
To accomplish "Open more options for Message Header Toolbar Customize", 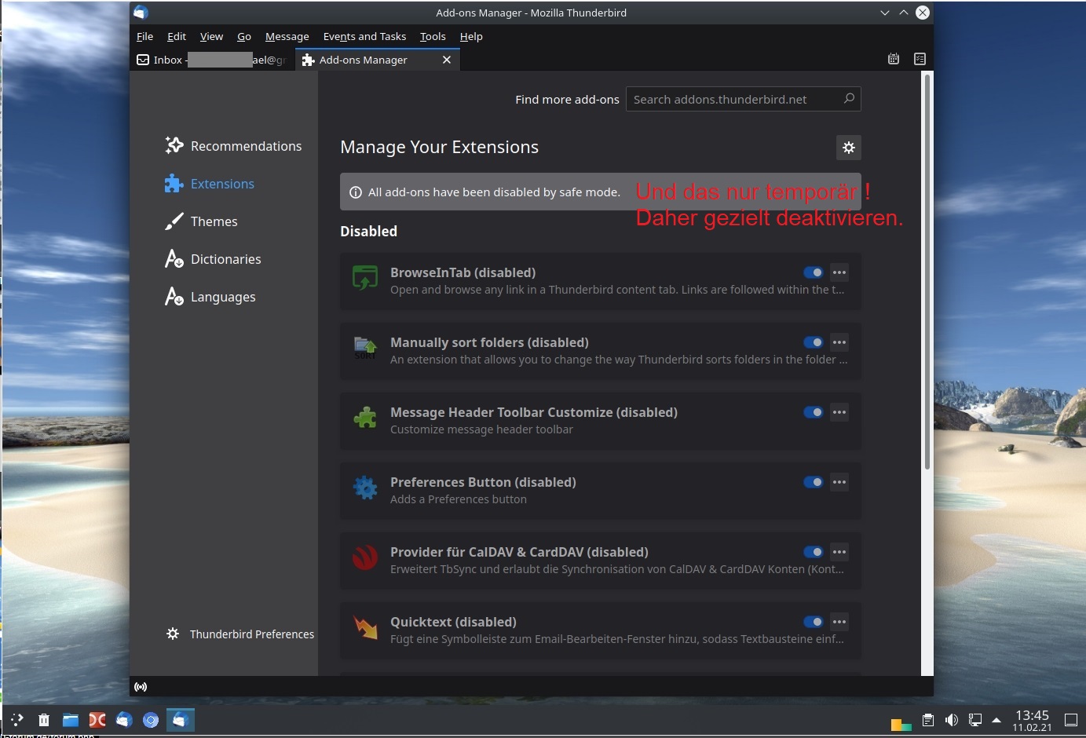I will point(839,412).
